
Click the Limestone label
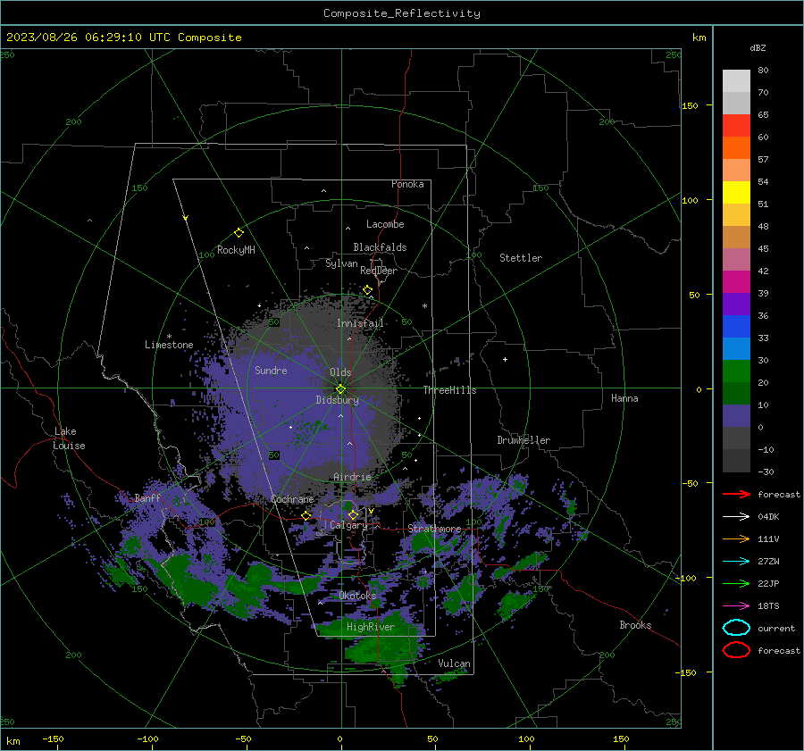169,345
